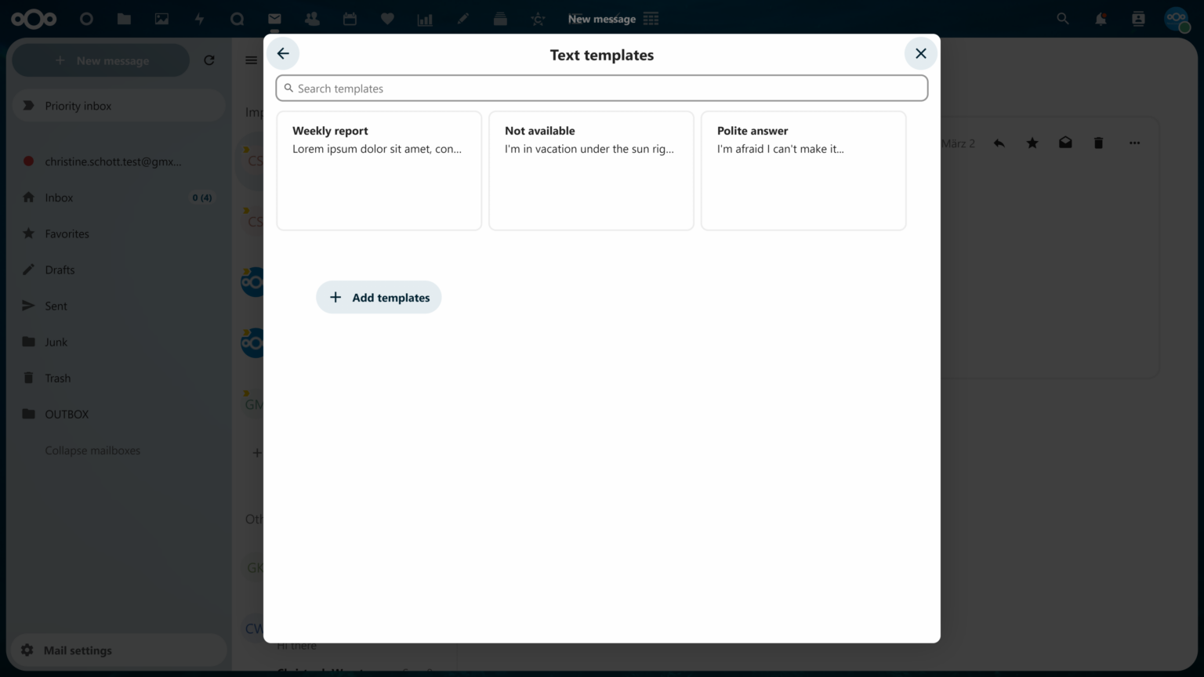Open the Contacts app
Image resolution: width=1204 pixels, height=677 pixels.
312,19
